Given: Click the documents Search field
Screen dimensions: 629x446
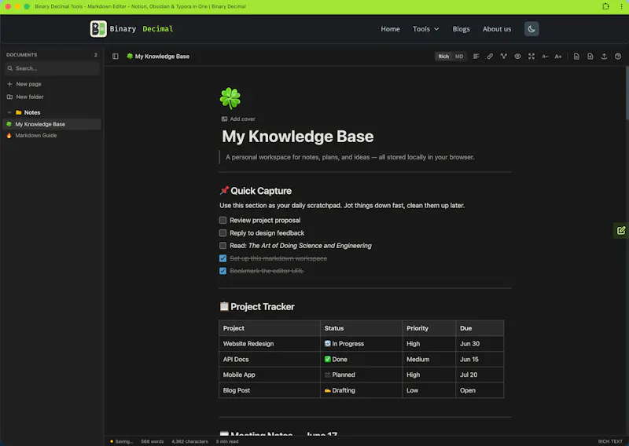Looking at the screenshot, I should pyautogui.click(x=52, y=68).
